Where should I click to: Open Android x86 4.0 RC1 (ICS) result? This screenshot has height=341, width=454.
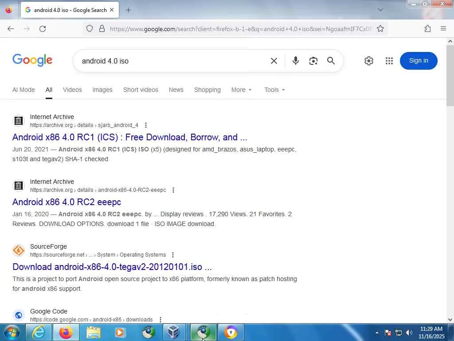click(x=130, y=137)
